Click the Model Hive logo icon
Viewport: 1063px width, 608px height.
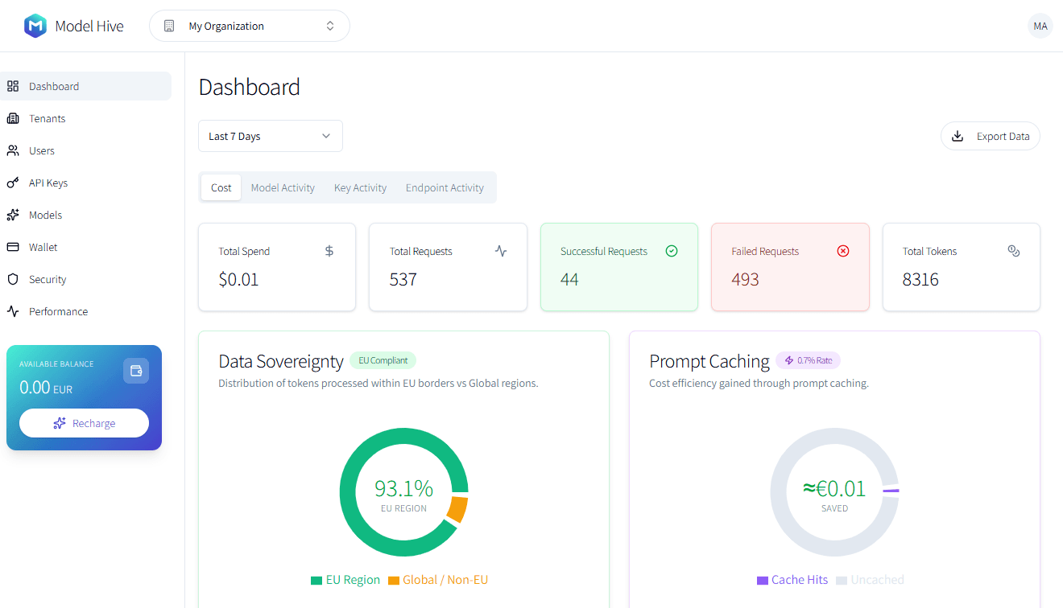[x=35, y=25]
